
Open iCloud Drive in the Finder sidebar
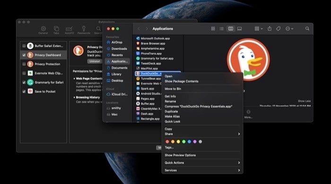(117, 94)
